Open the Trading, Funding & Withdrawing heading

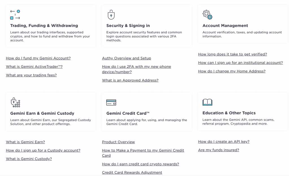[44, 26]
